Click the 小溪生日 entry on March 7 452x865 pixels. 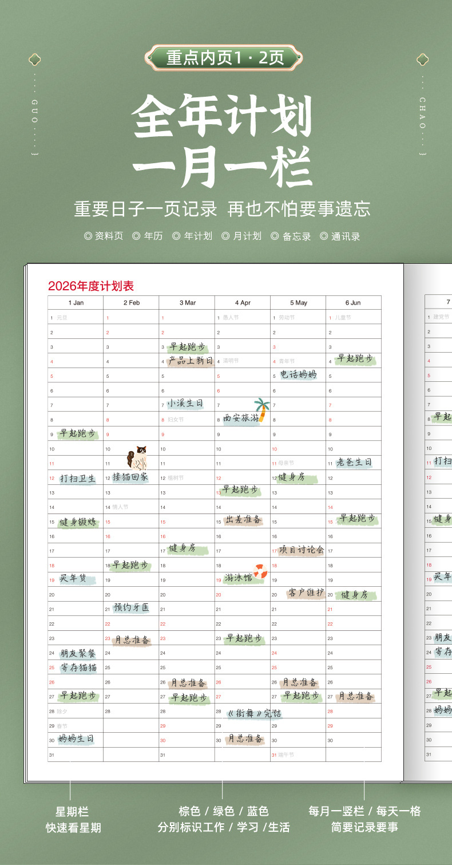click(185, 404)
